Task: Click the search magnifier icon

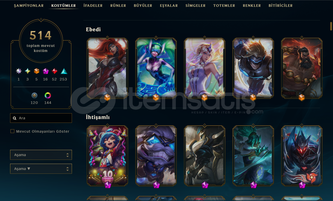Action: (15, 118)
